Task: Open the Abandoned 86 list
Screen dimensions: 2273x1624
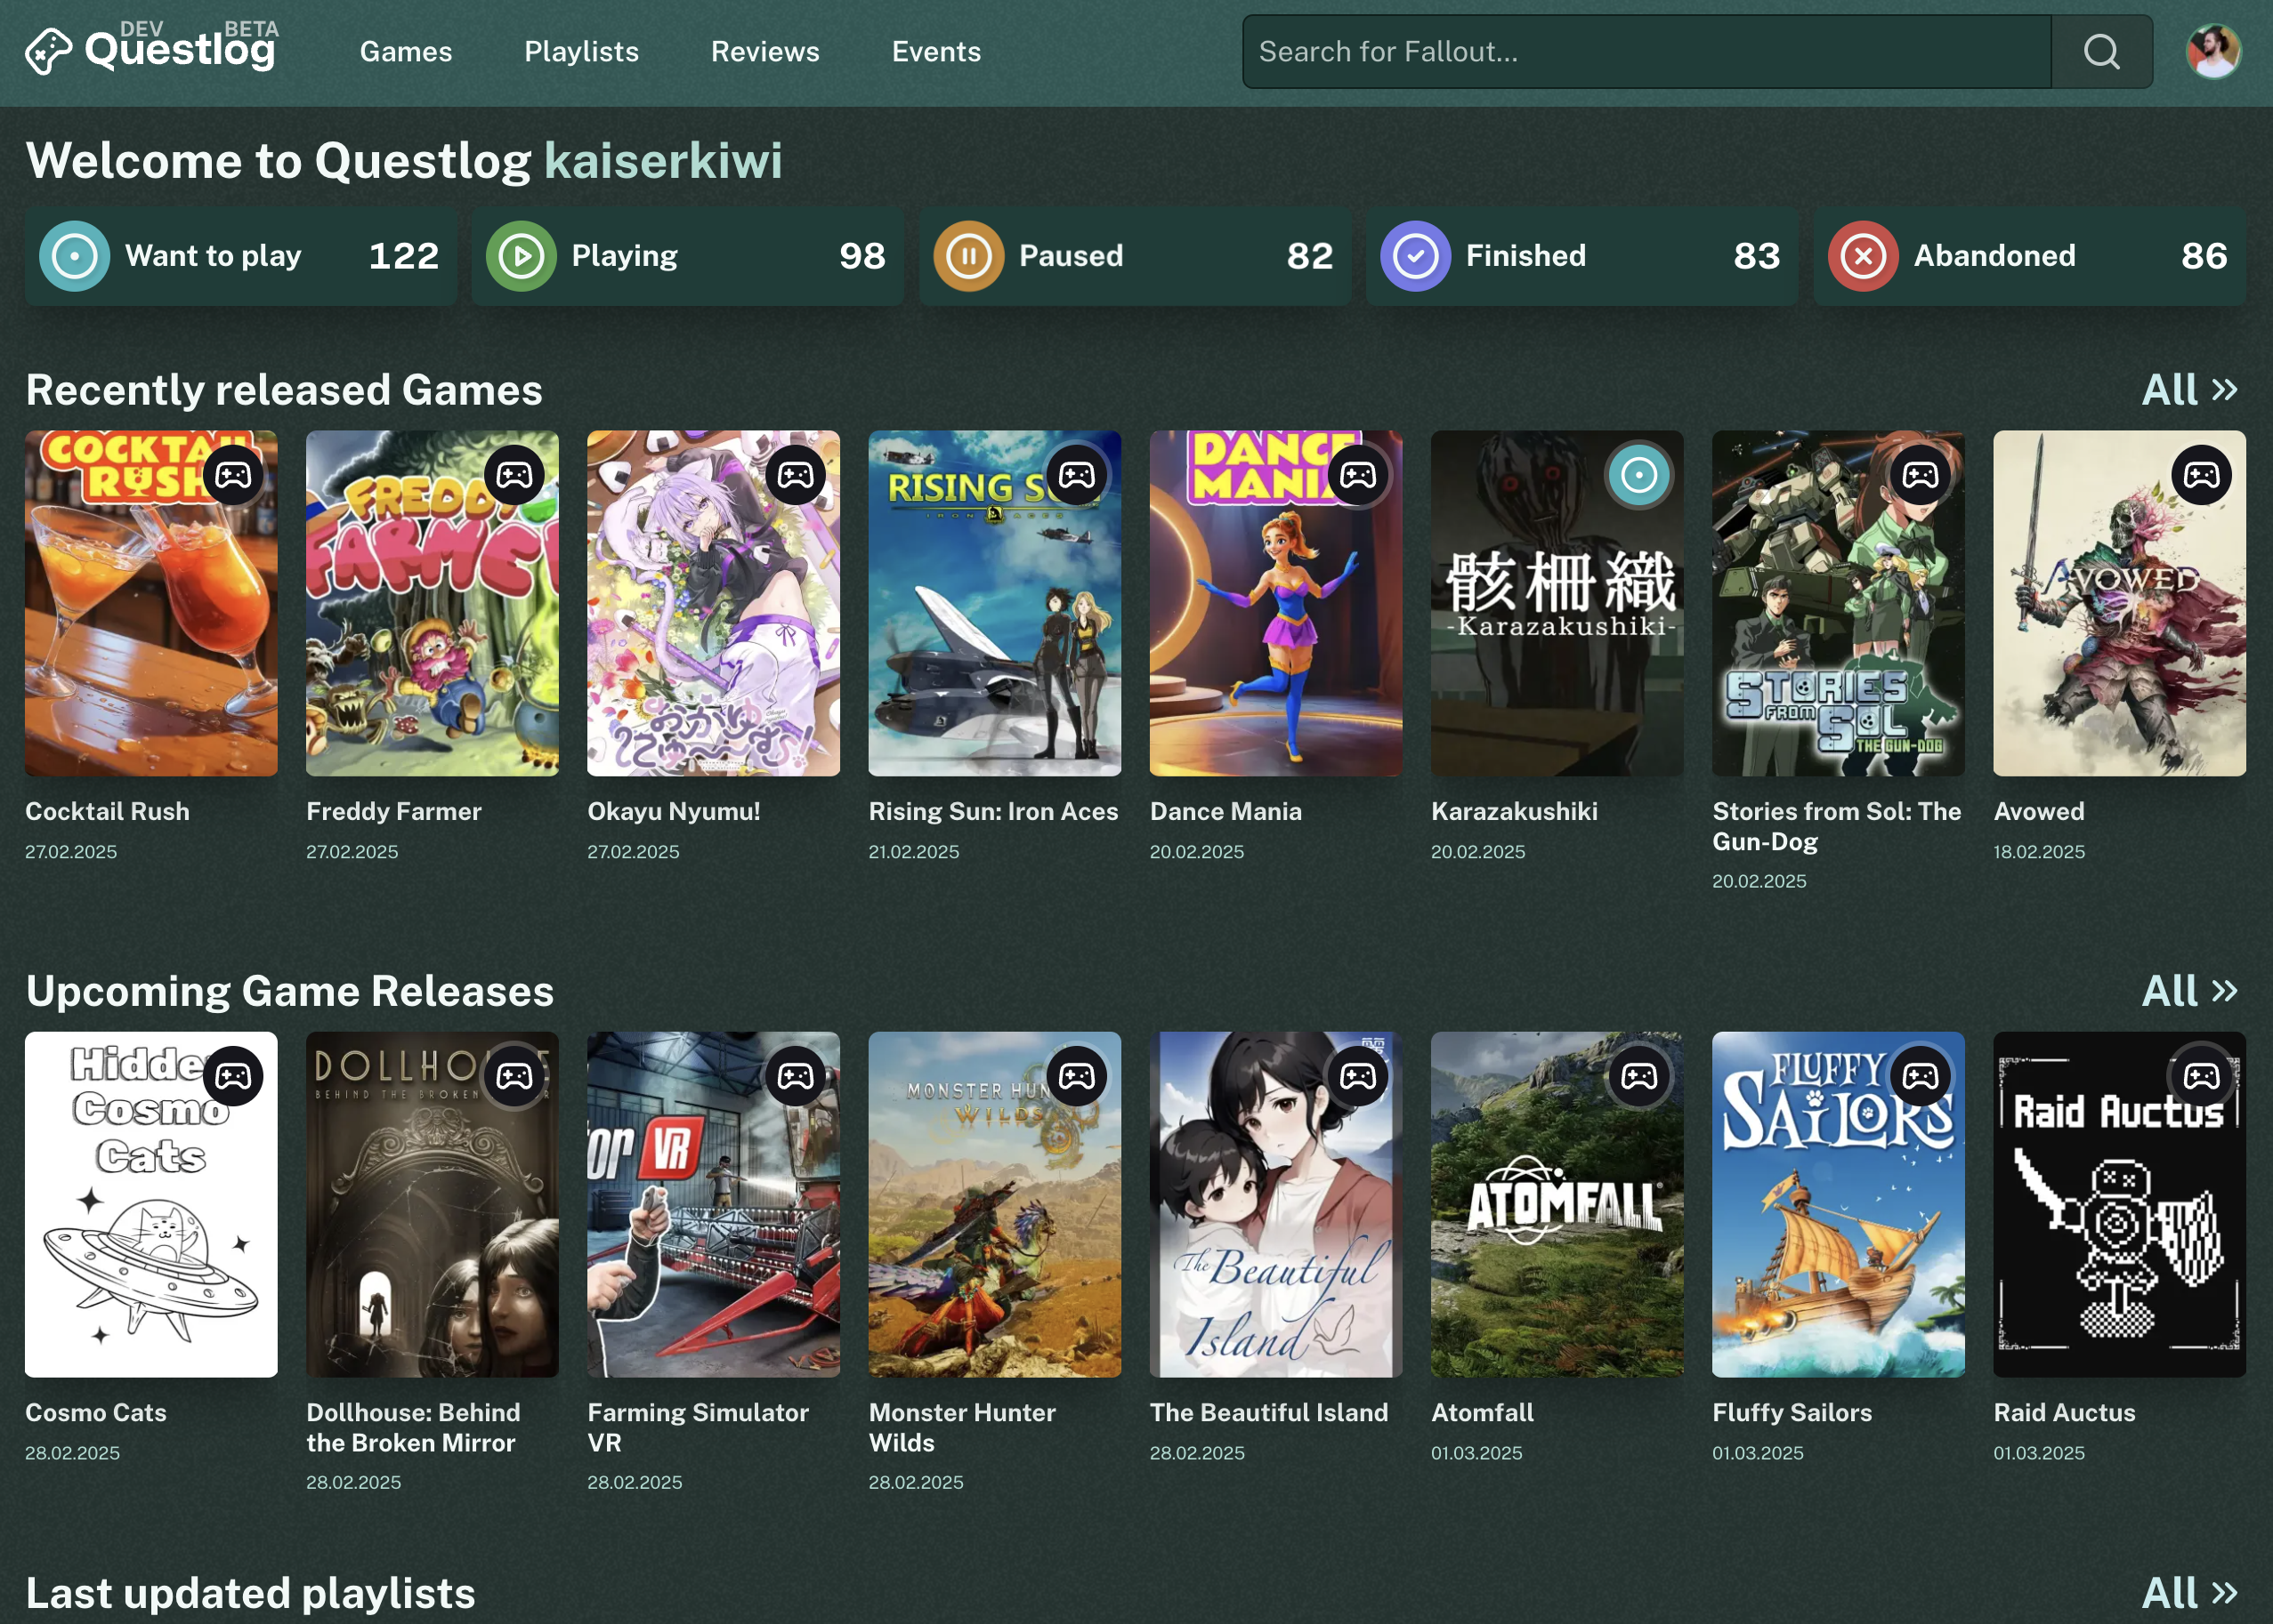Action: tap(2029, 256)
